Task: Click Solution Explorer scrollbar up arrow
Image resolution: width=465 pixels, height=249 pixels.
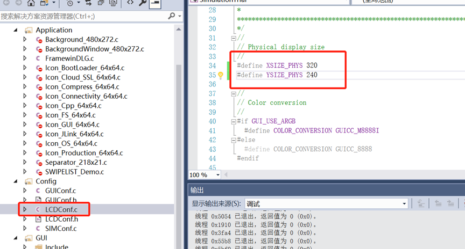Action: click(x=179, y=30)
